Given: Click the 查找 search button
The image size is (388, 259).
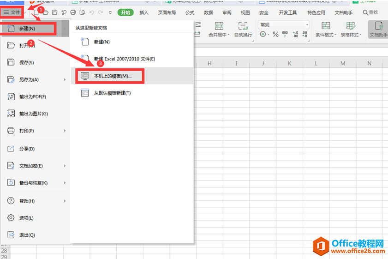Looking at the screenshot, I should (370, 12).
